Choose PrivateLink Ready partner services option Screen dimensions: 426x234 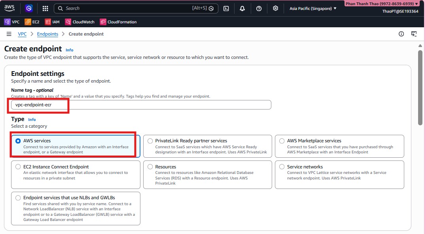pos(150,141)
